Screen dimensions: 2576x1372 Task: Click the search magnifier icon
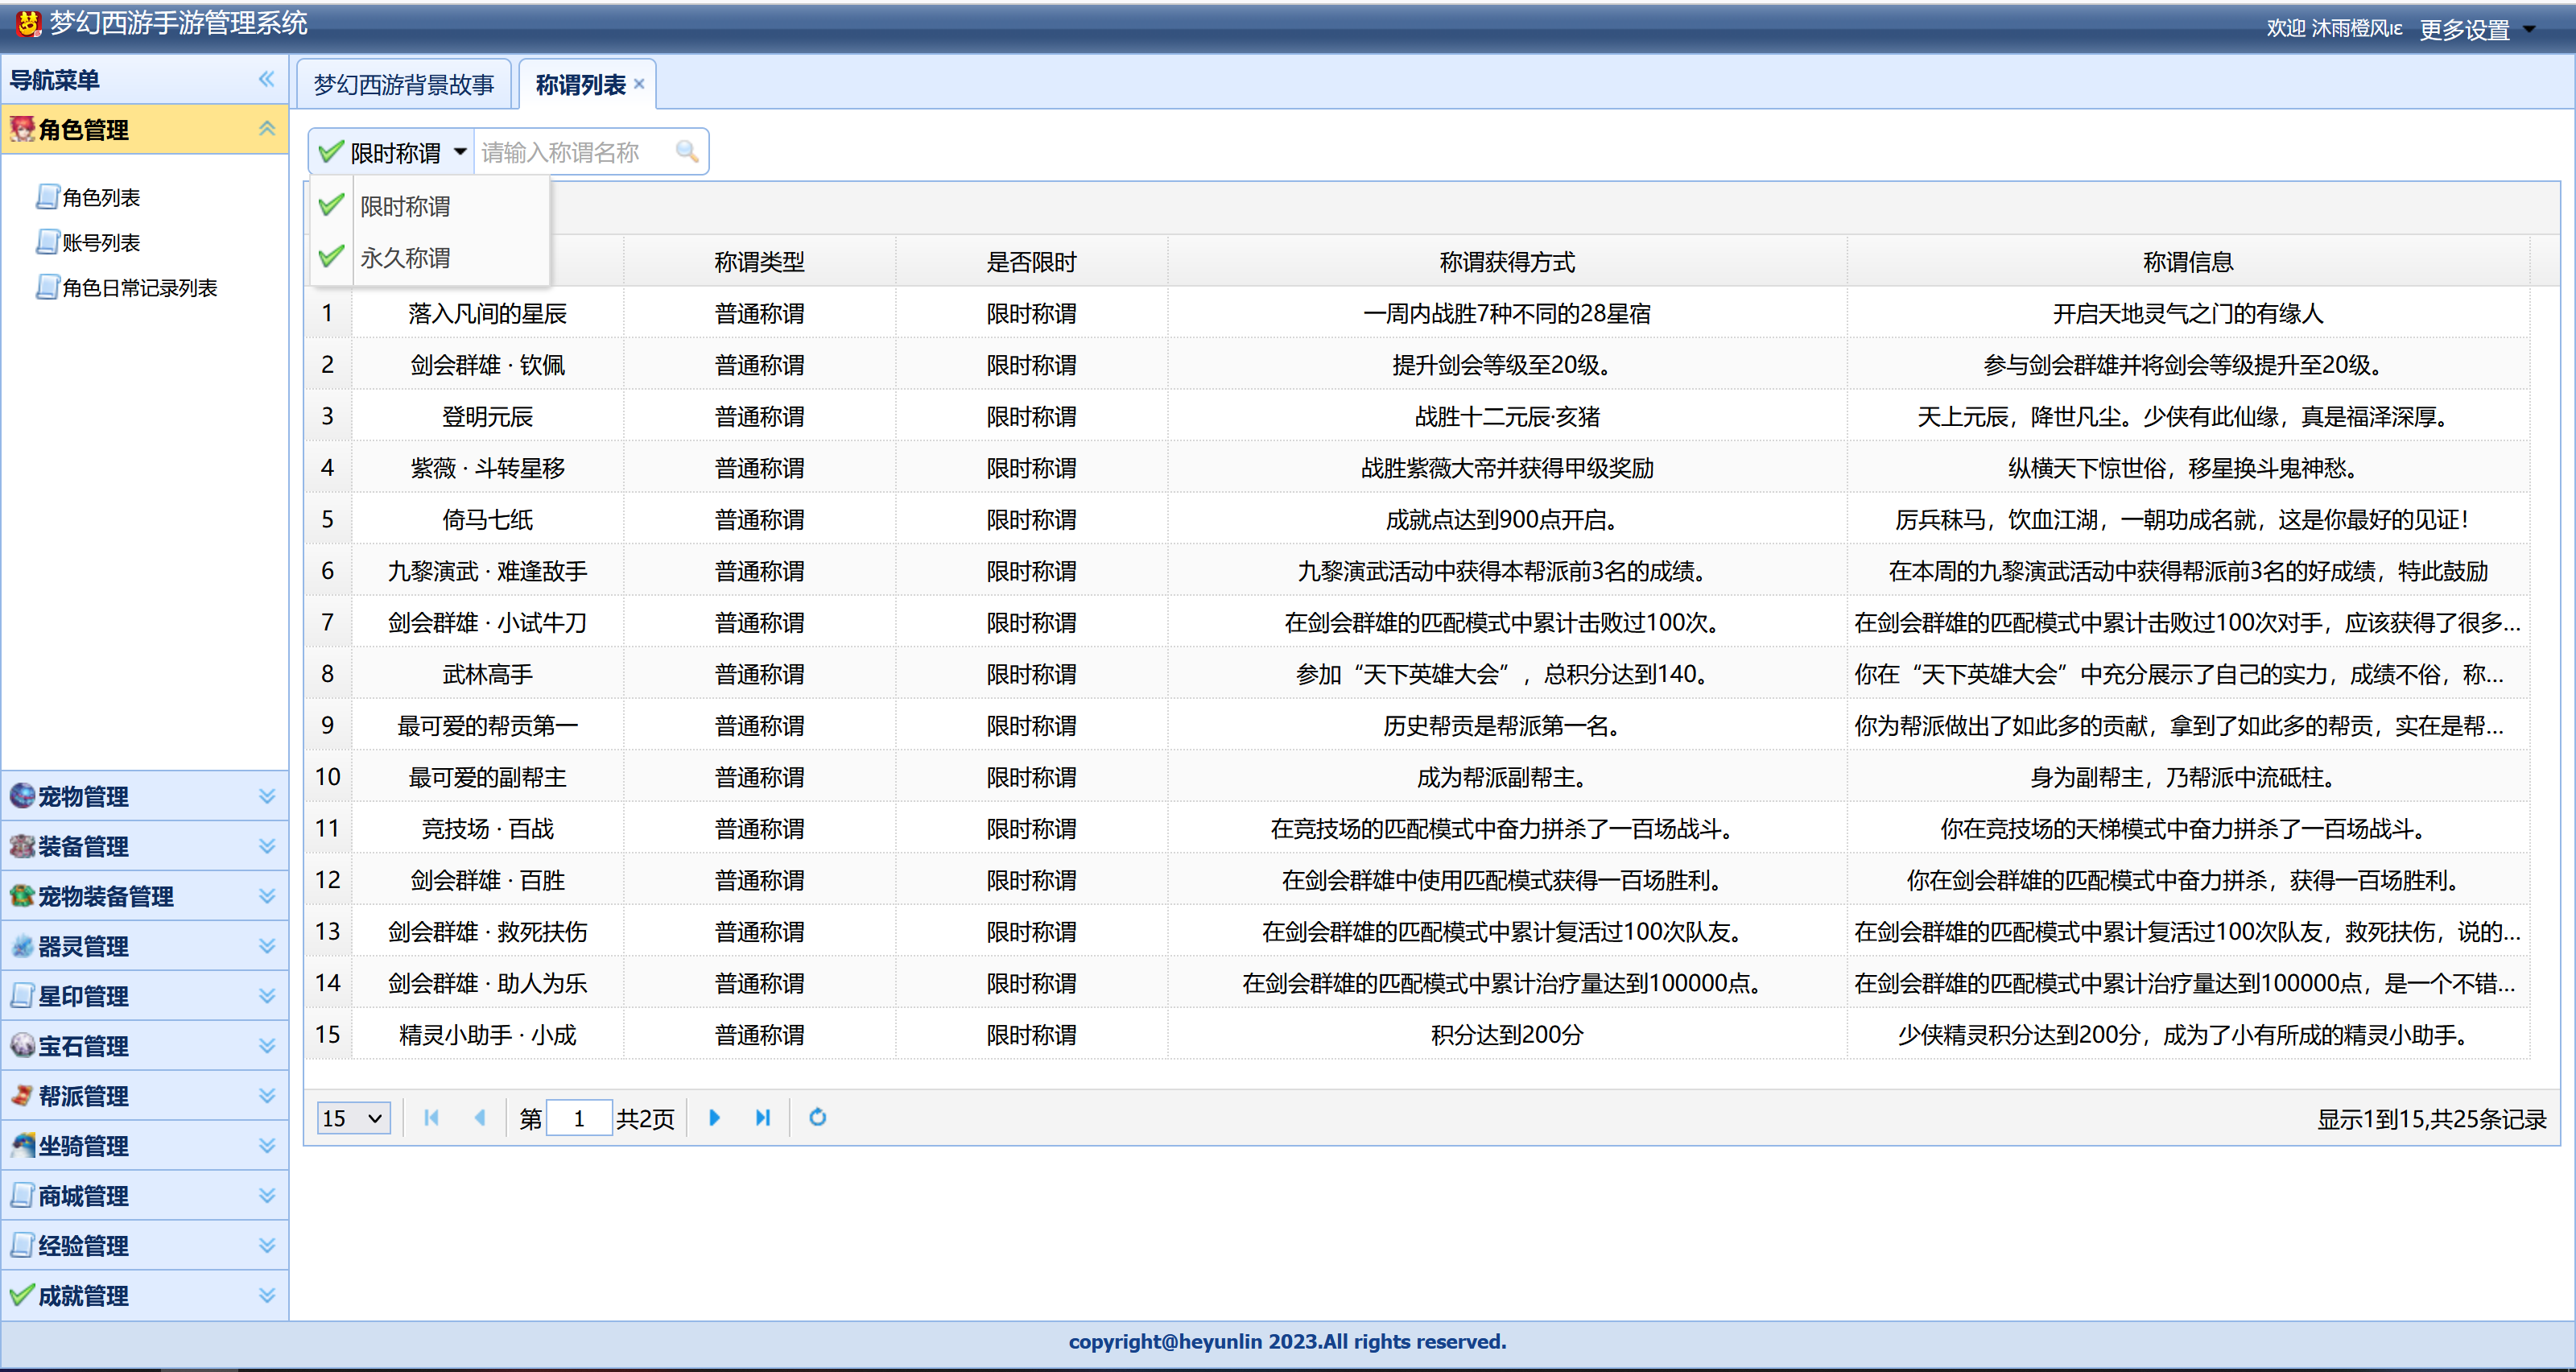(x=686, y=151)
